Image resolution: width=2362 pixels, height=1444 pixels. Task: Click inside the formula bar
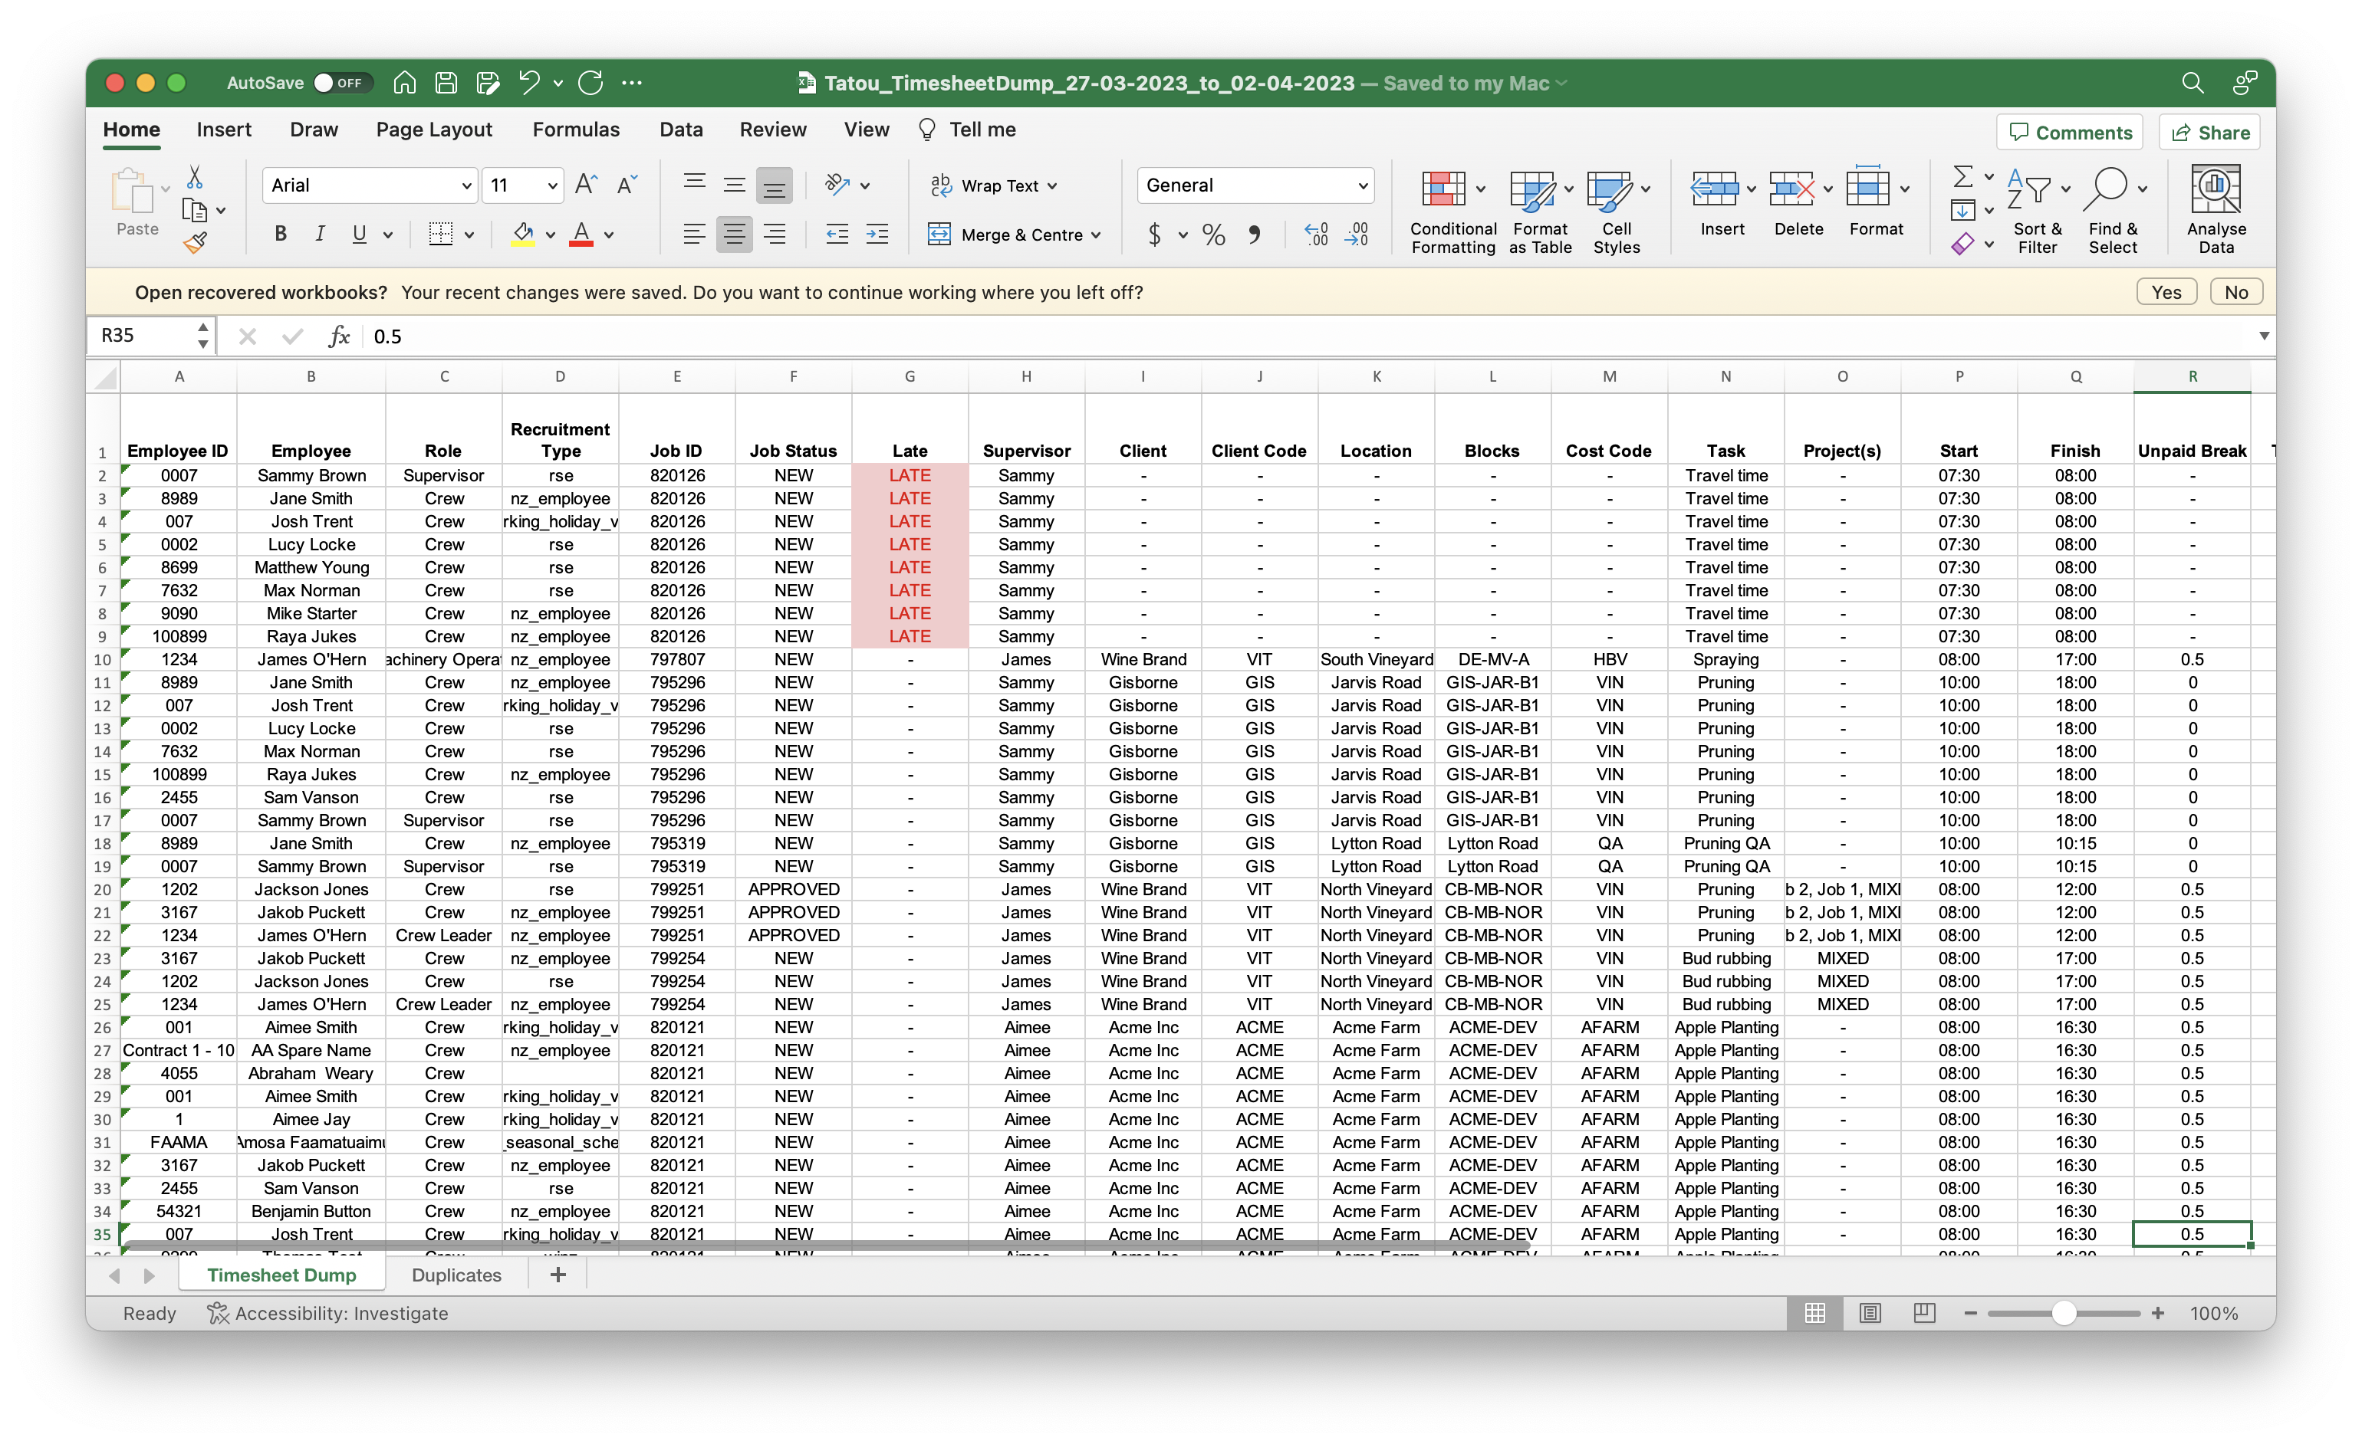coord(671,336)
